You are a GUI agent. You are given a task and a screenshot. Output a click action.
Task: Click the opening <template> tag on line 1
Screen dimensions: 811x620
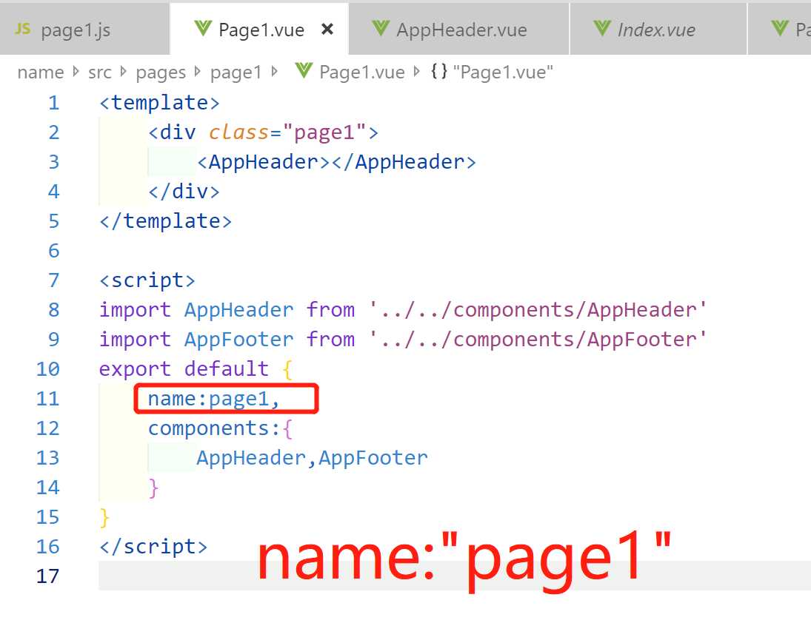[160, 103]
